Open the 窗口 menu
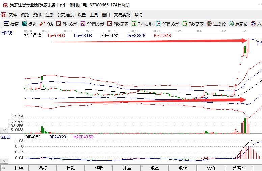262x171 pixels. (x=106, y=15)
